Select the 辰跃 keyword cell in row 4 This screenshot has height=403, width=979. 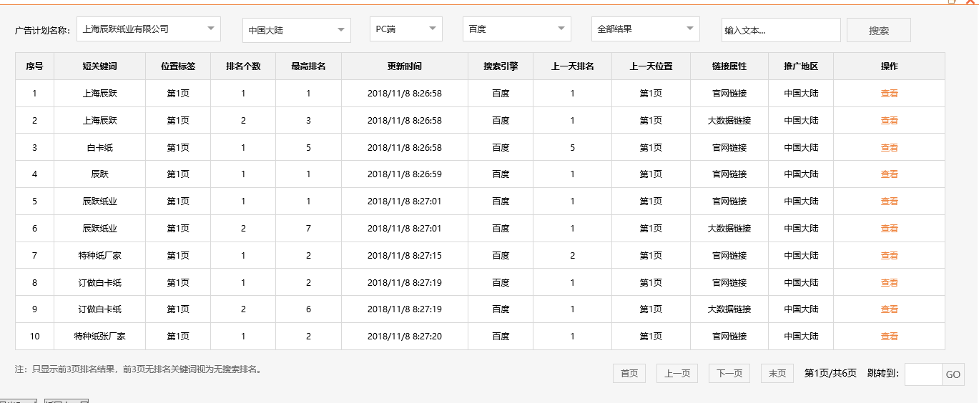pos(99,174)
